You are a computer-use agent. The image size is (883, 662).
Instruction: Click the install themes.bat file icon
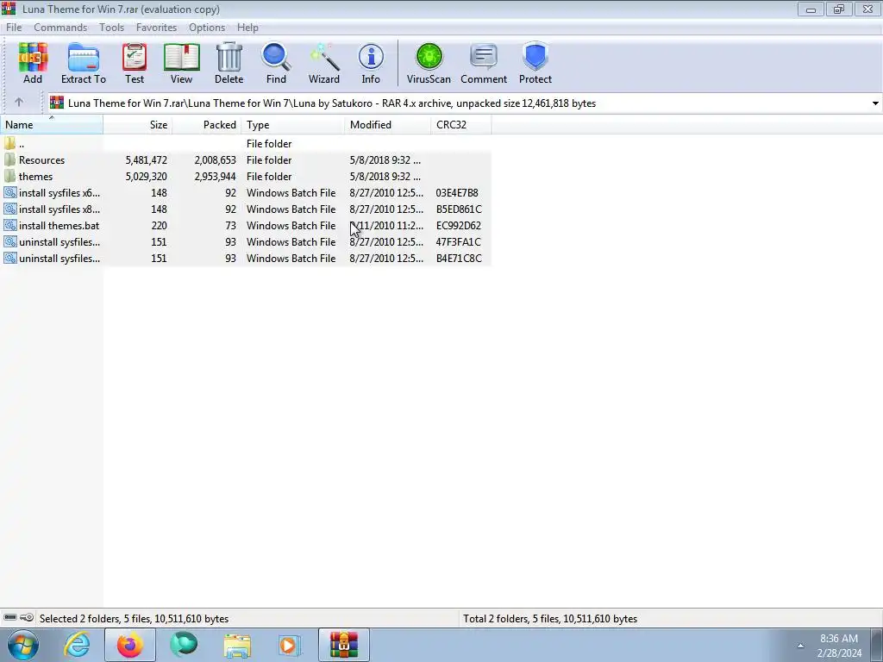point(9,225)
